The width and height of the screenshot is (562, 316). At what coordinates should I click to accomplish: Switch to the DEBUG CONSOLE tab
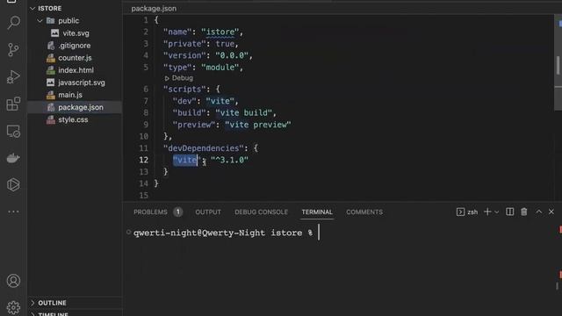[262, 212]
